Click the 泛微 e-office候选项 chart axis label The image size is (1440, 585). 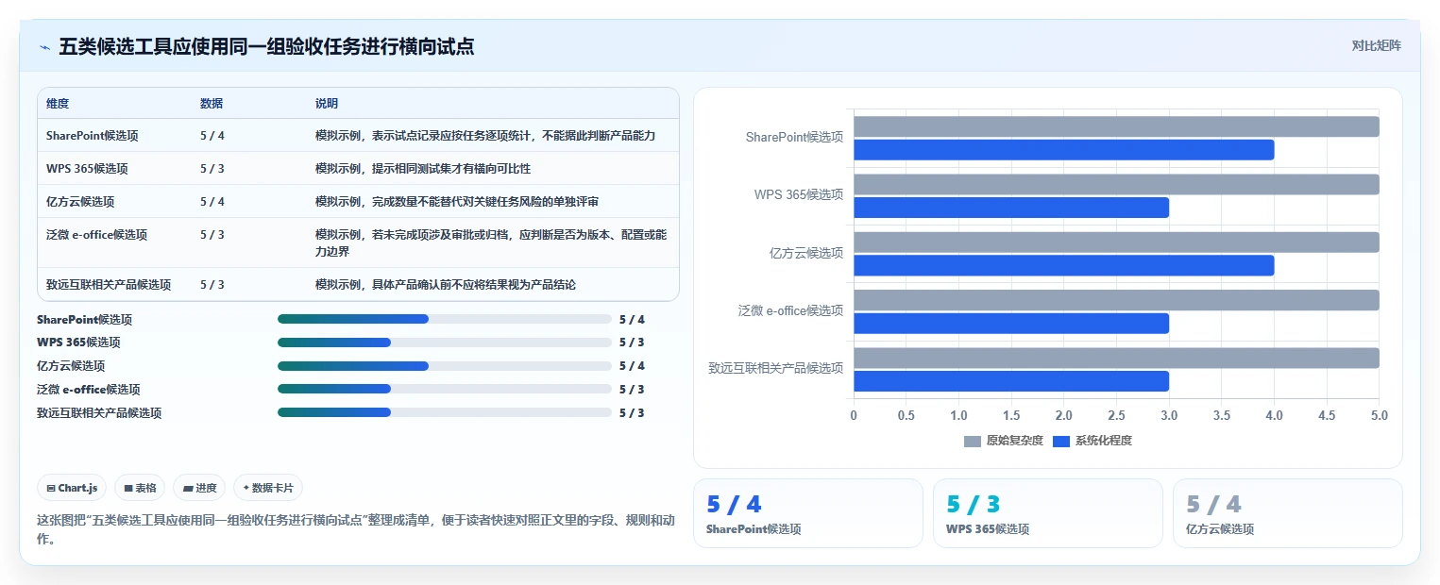[x=791, y=310]
